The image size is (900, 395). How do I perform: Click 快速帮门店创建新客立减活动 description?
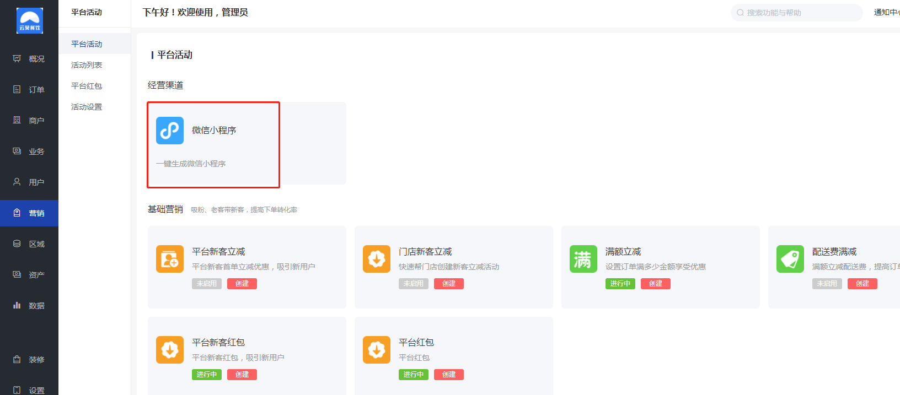click(x=449, y=267)
